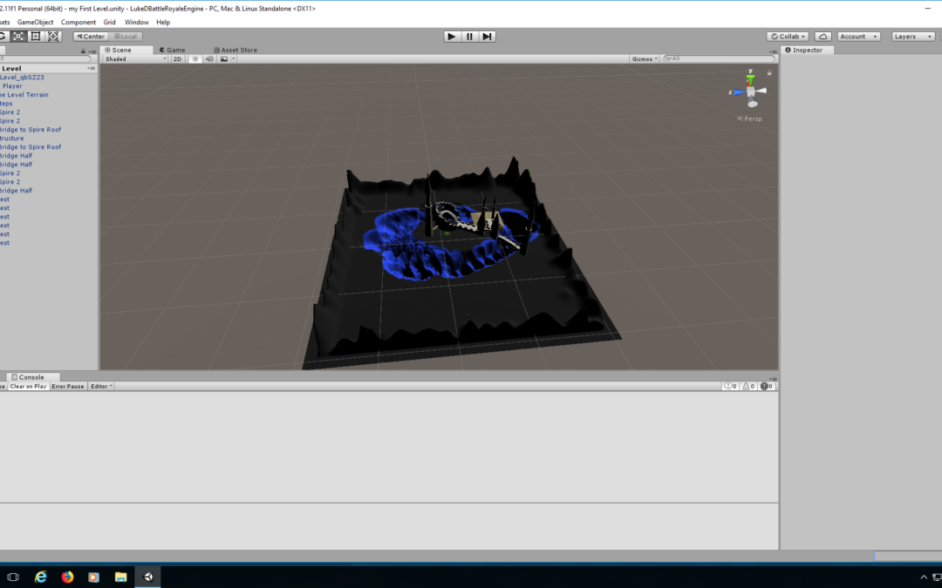
Task: Open Shaded draw mode dropdown
Action: tap(135, 59)
